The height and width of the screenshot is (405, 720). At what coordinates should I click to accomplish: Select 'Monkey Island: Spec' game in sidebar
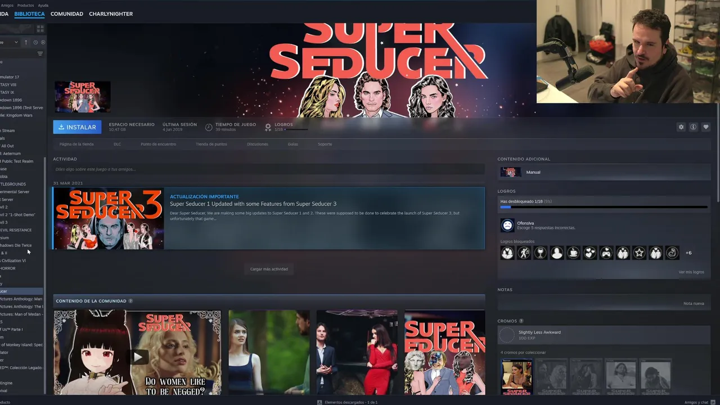coord(21,345)
